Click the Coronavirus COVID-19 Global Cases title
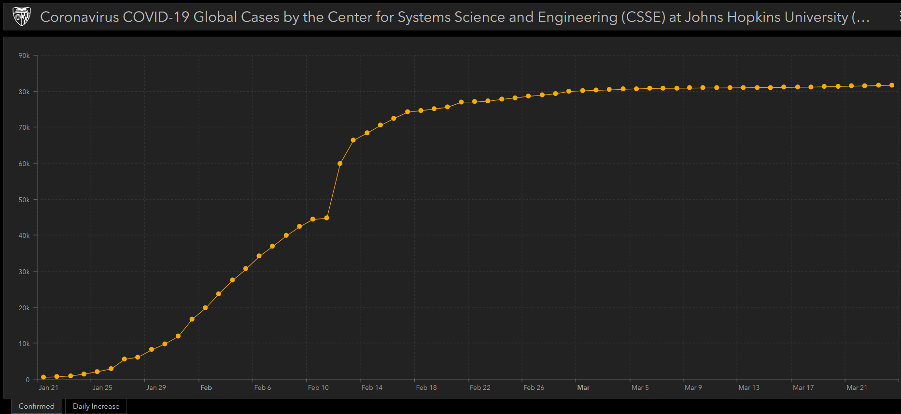901x414 pixels. [454, 17]
